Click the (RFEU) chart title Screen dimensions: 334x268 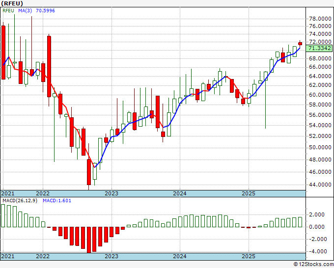pyautogui.click(x=12, y=3)
